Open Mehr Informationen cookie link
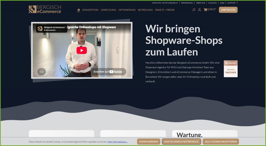This screenshot has width=266, height=146. click(x=117, y=142)
